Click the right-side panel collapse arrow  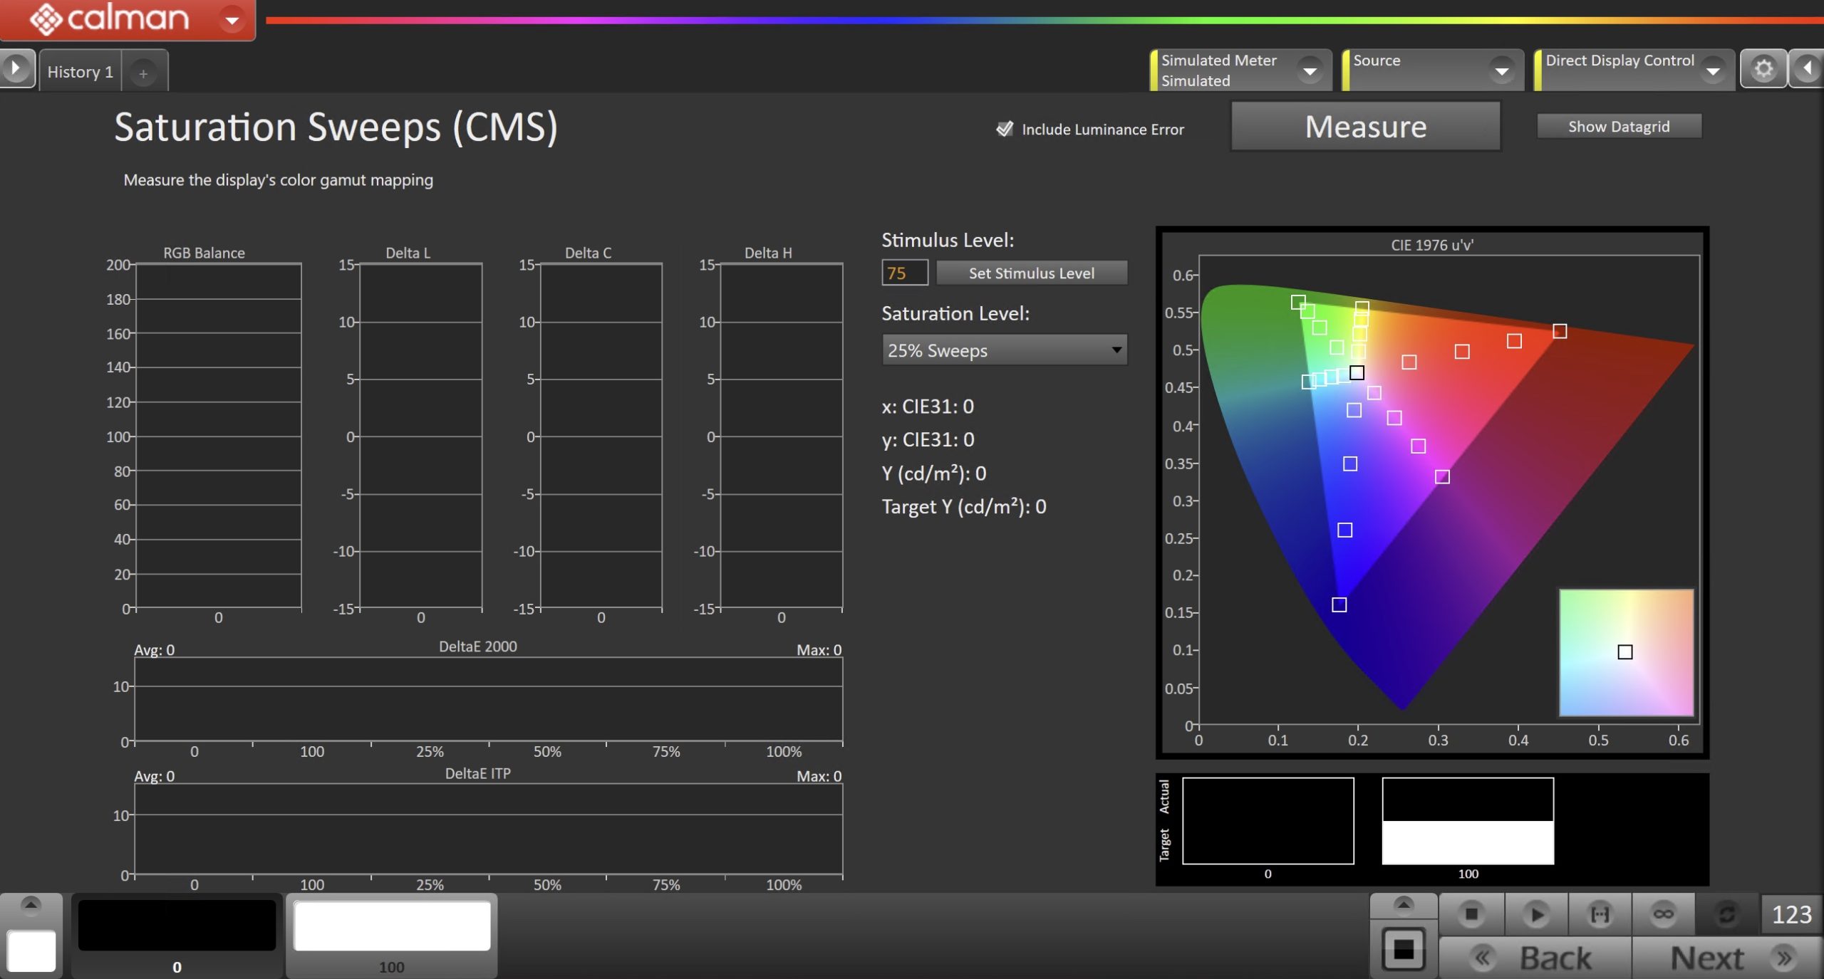1808,69
